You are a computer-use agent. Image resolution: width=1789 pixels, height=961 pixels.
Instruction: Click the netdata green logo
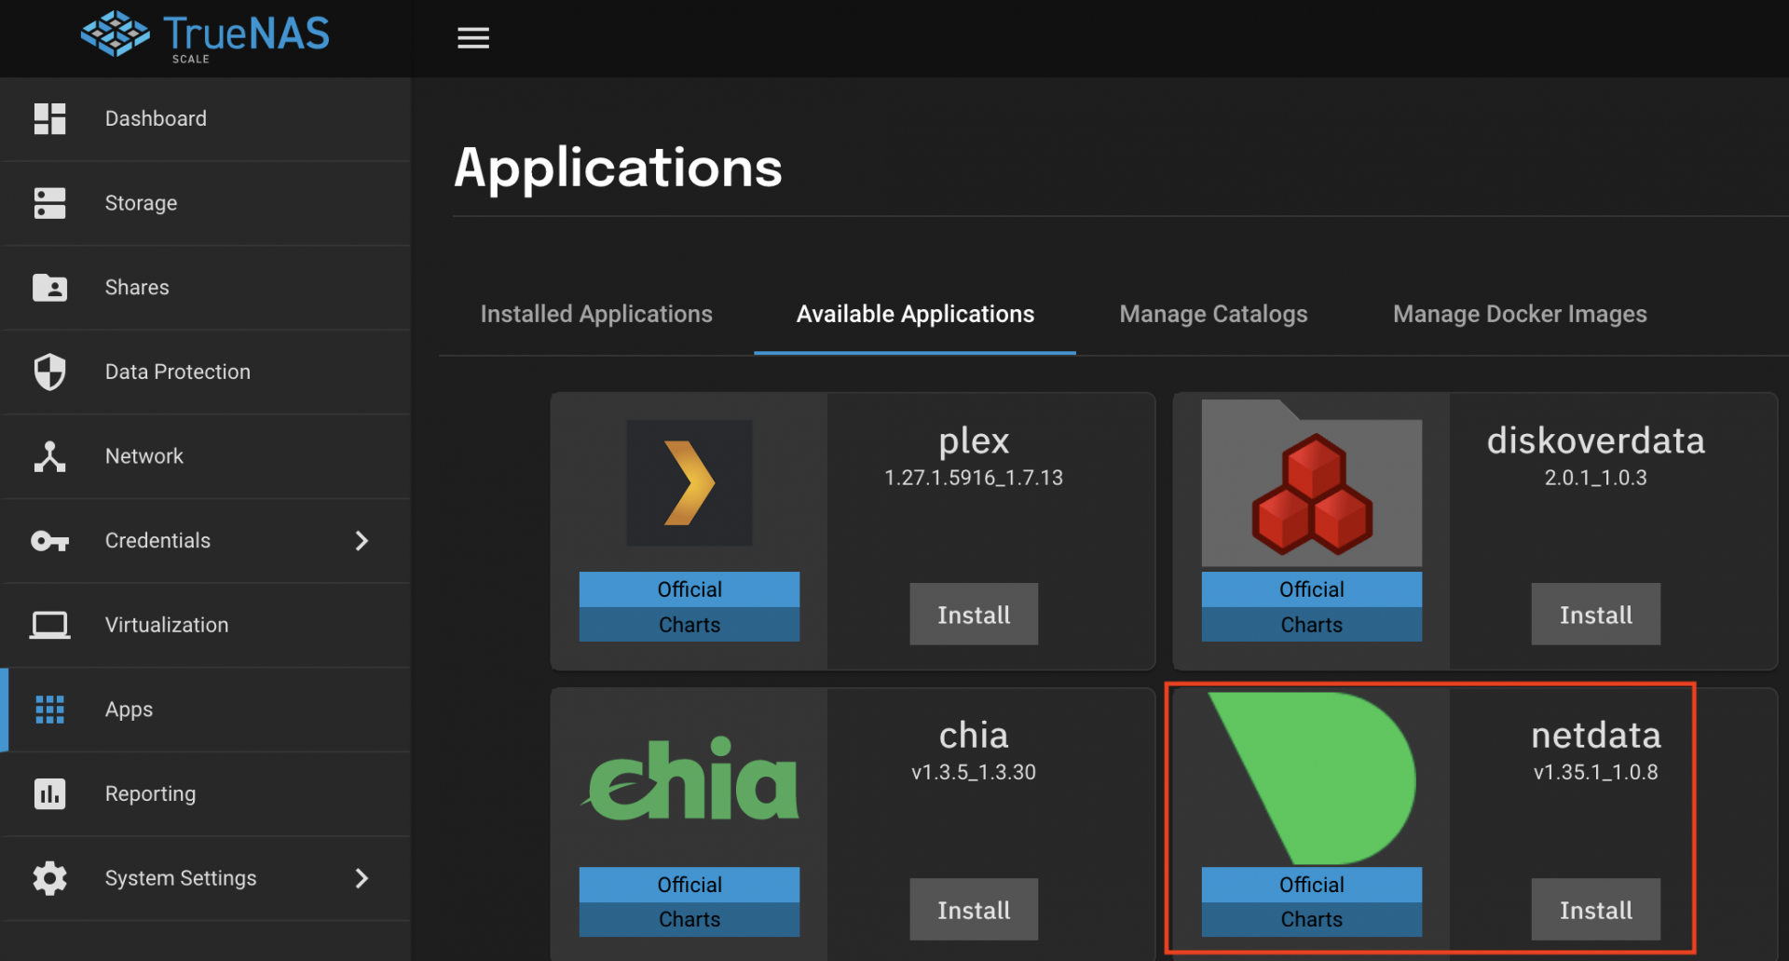click(1312, 778)
